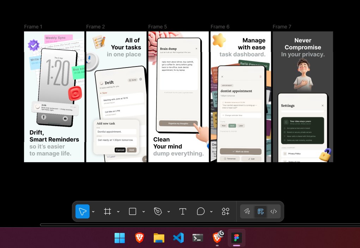Select the Rectangle shape tool
Screen dimensions: 360x248
point(133,211)
